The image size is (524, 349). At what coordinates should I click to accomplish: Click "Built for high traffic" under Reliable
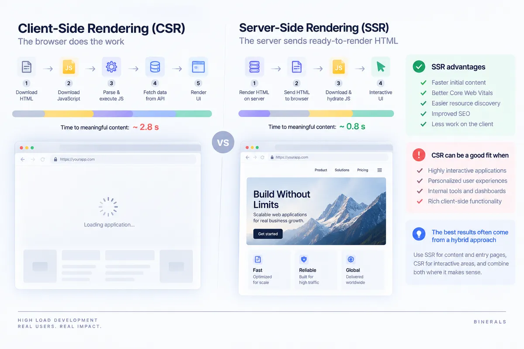(x=309, y=280)
